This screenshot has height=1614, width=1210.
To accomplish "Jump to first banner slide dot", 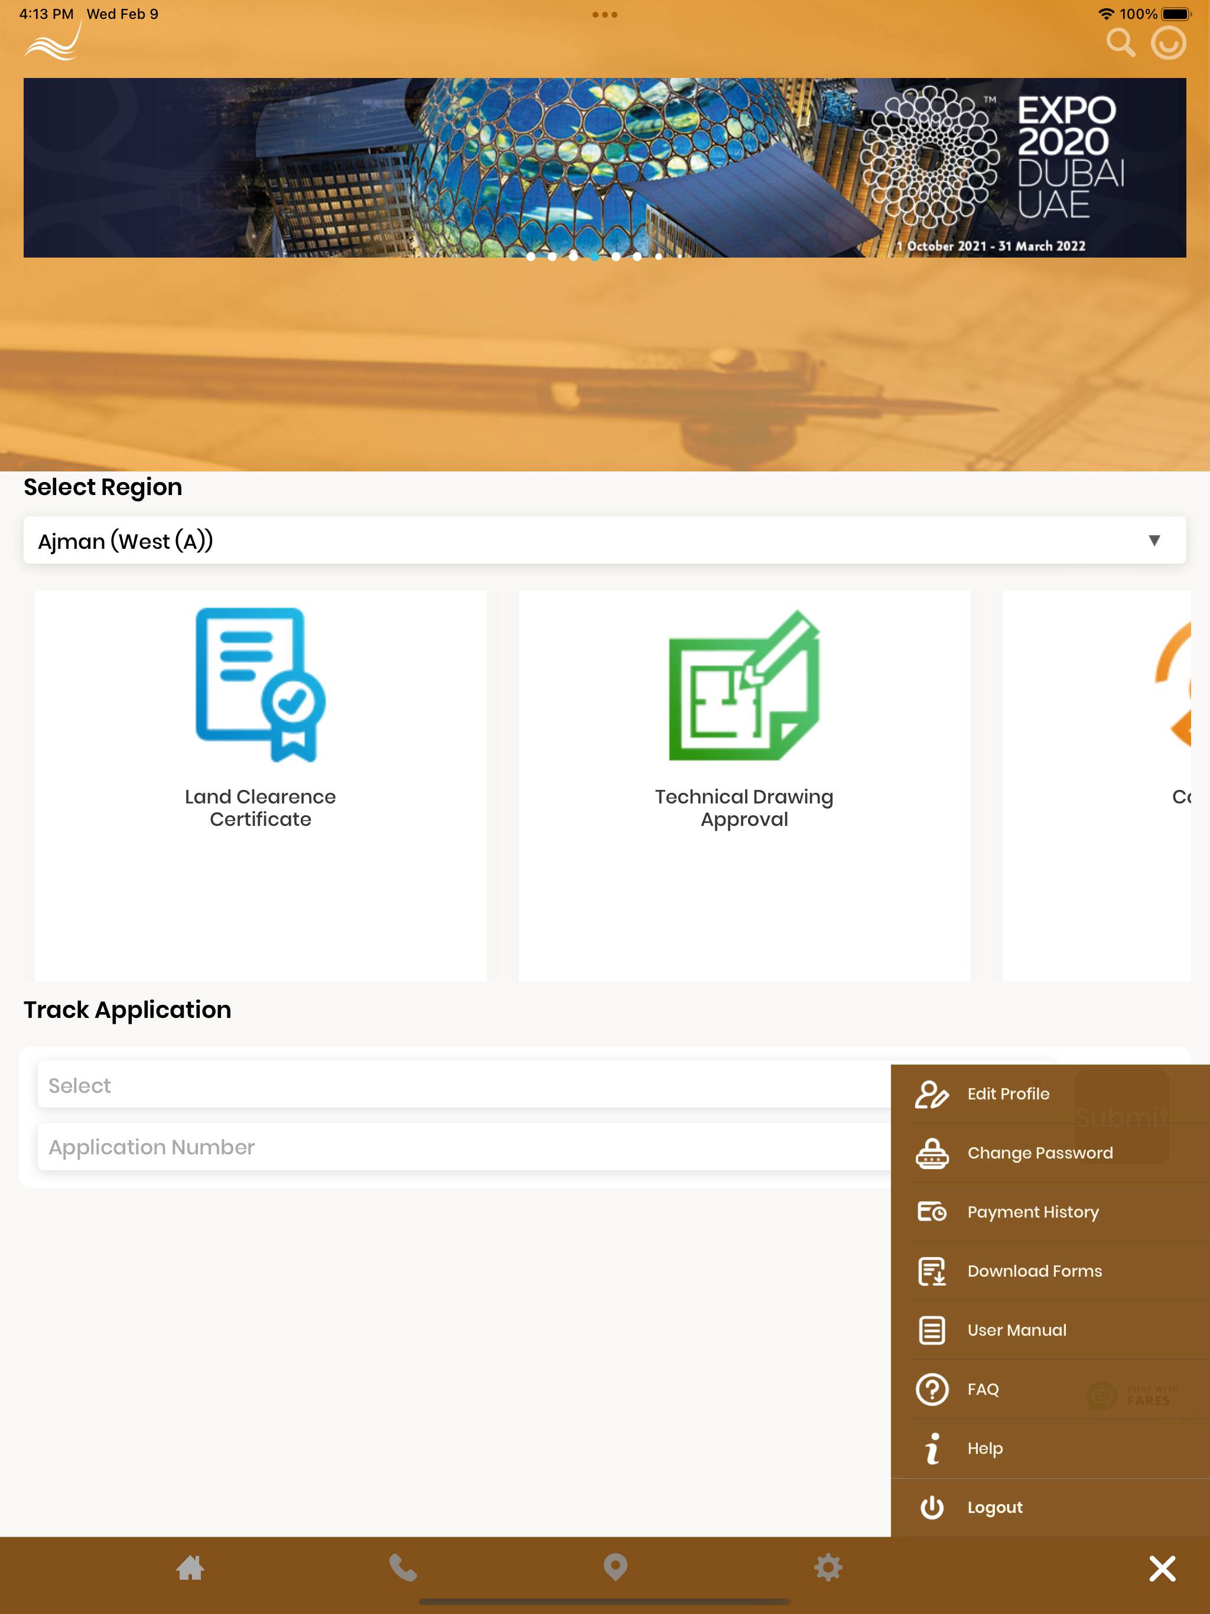I will point(531,256).
